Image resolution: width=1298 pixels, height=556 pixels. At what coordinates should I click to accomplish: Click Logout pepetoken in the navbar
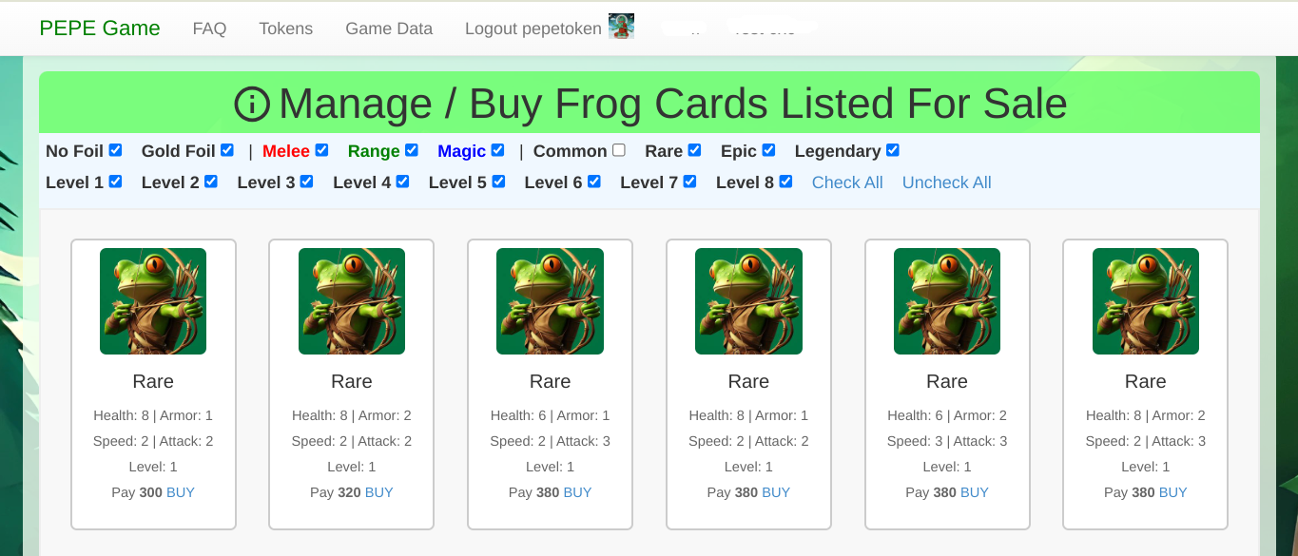pyautogui.click(x=533, y=29)
